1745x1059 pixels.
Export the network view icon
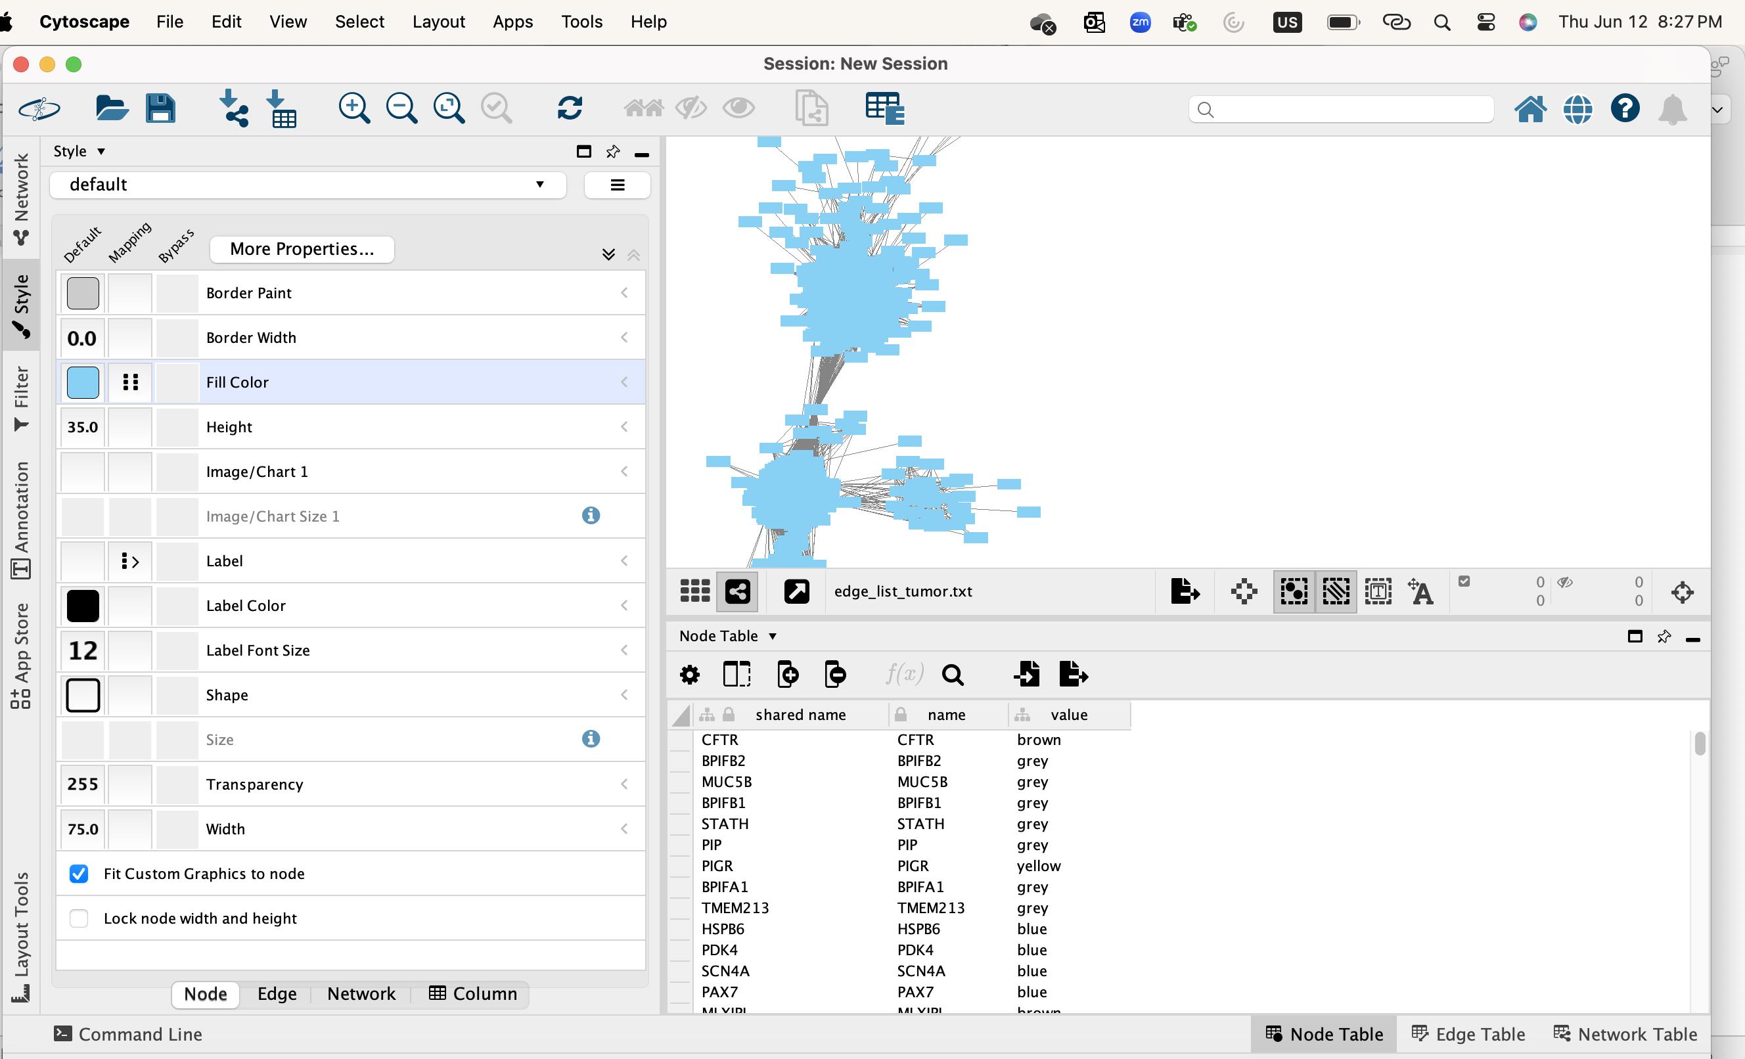coord(1185,591)
